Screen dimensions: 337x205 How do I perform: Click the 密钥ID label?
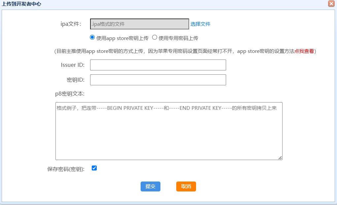(76, 80)
